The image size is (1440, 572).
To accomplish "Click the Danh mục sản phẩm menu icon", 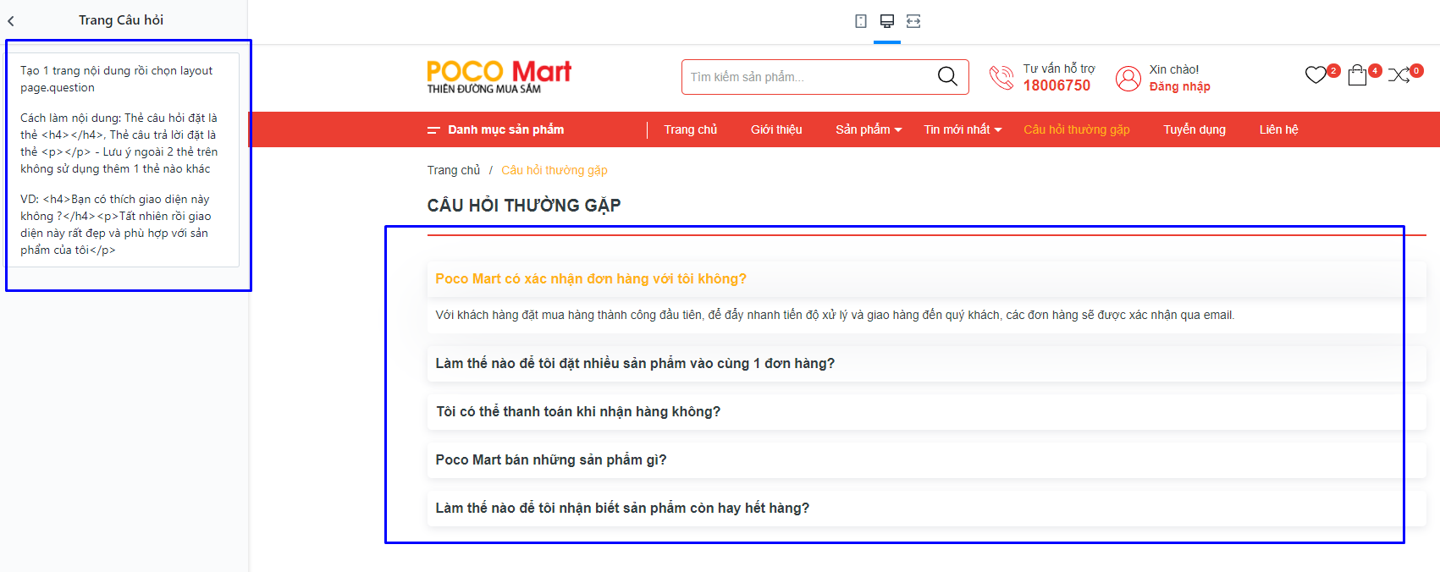I will pos(433,130).
